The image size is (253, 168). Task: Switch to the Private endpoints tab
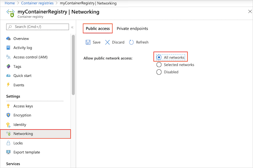point(132,29)
